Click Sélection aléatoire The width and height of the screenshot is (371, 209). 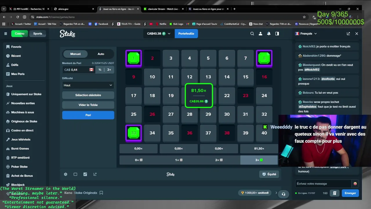[88, 95]
